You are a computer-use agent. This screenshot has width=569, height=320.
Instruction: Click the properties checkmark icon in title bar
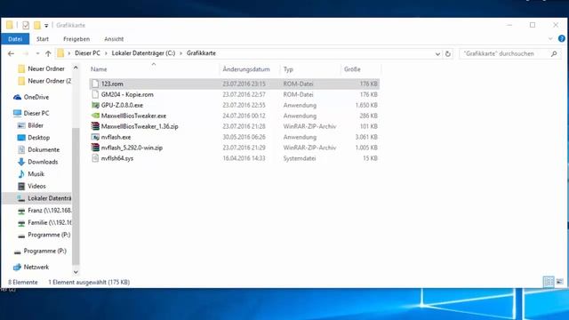(26, 25)
